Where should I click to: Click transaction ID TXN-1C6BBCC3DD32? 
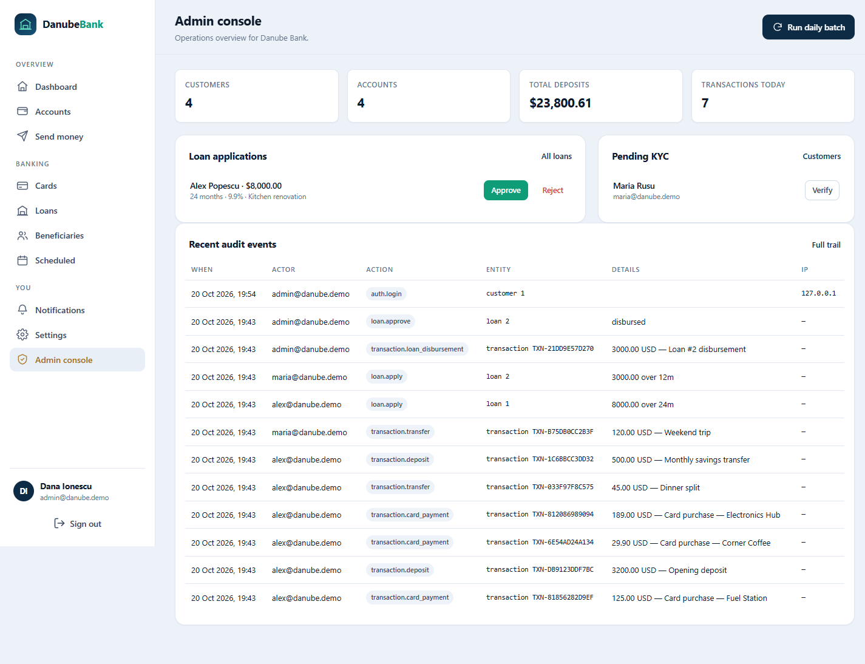tap(563, 459)
